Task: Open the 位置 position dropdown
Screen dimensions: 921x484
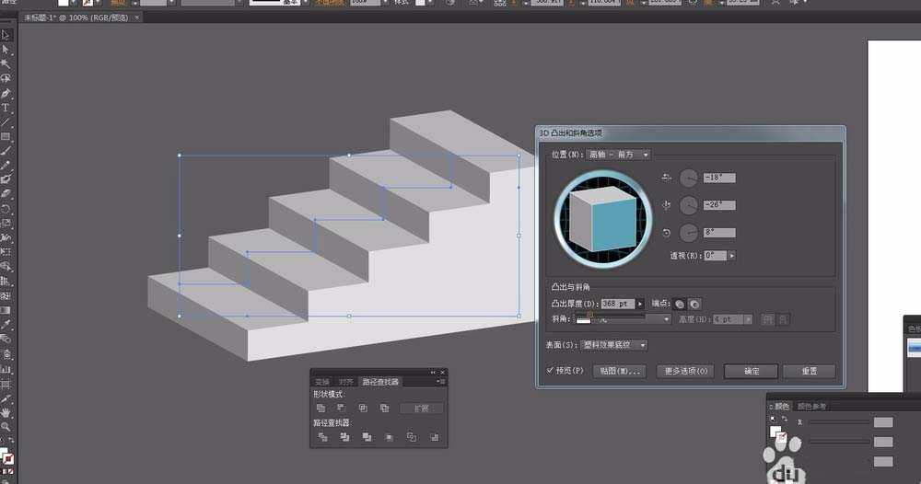Action: click(620, 155)
